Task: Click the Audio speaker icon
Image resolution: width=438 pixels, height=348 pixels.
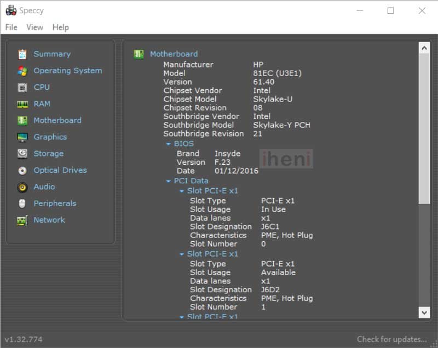Action: (22, 187)
